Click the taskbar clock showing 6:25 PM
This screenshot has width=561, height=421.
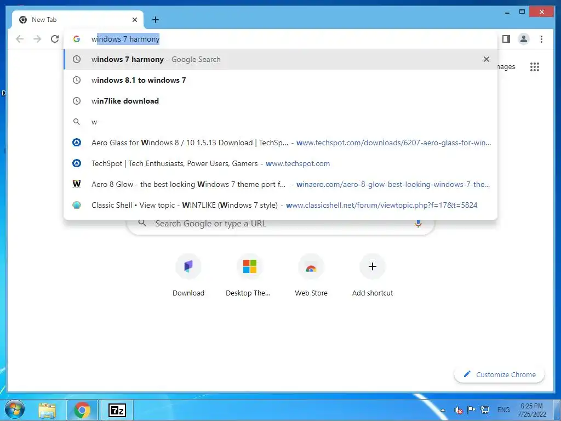[x=531, y=410]
